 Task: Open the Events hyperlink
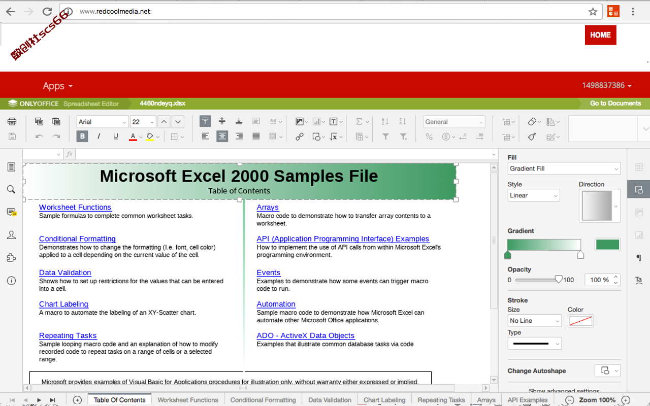pos(269,273)
